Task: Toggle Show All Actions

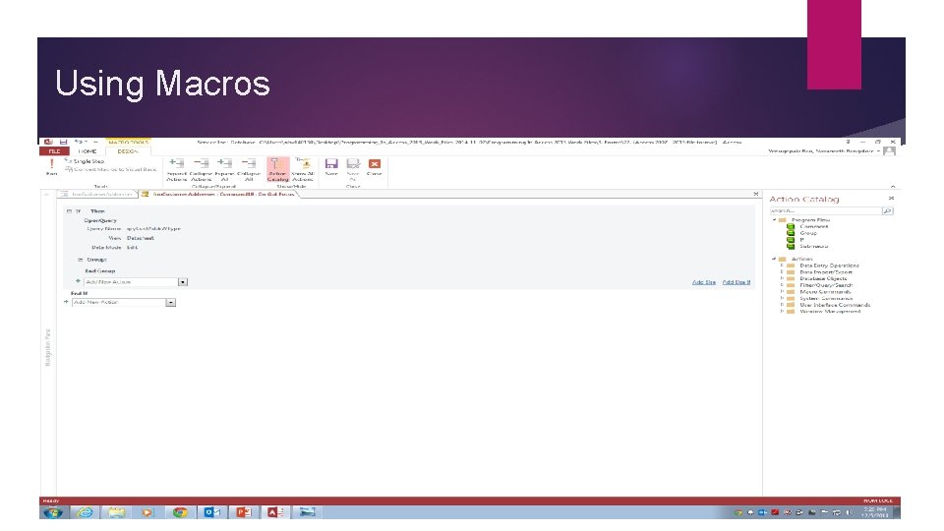Action: point(302,170)
